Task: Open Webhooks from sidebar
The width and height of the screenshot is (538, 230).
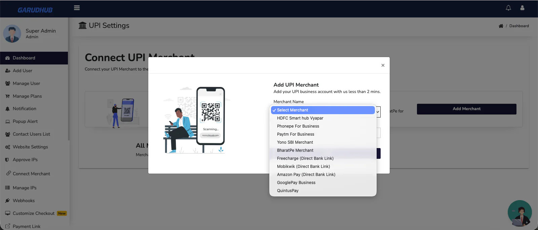Action: pyautogui.click(x=24, y=200)
